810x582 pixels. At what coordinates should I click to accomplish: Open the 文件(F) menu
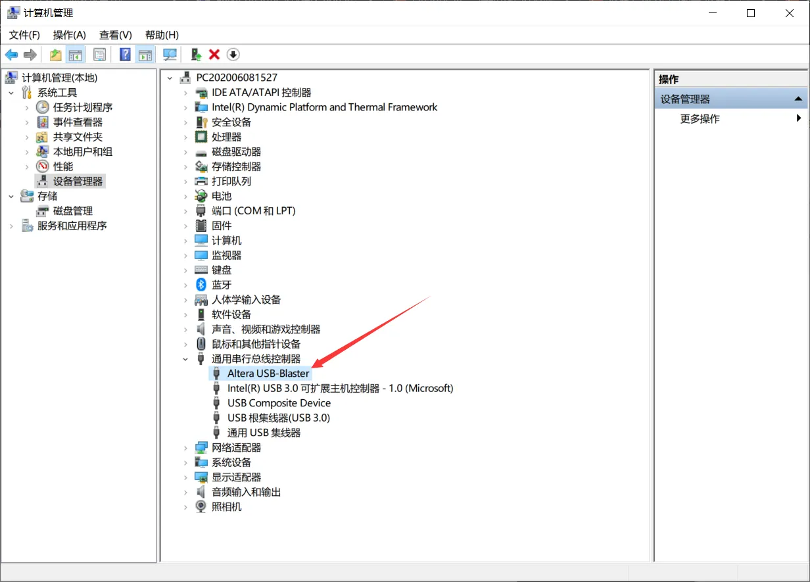point(24,35)
